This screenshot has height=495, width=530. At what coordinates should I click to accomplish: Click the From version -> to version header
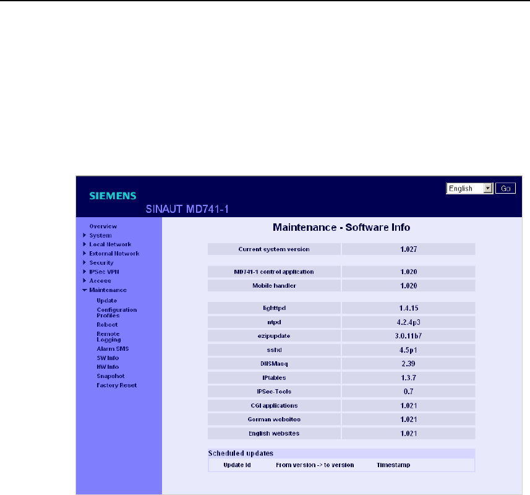coord(315,465)
